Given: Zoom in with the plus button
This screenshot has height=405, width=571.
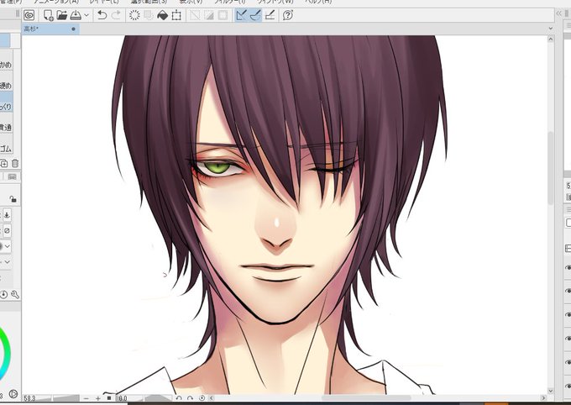Looking at the screenshot, I should click(x=98, y=398).
